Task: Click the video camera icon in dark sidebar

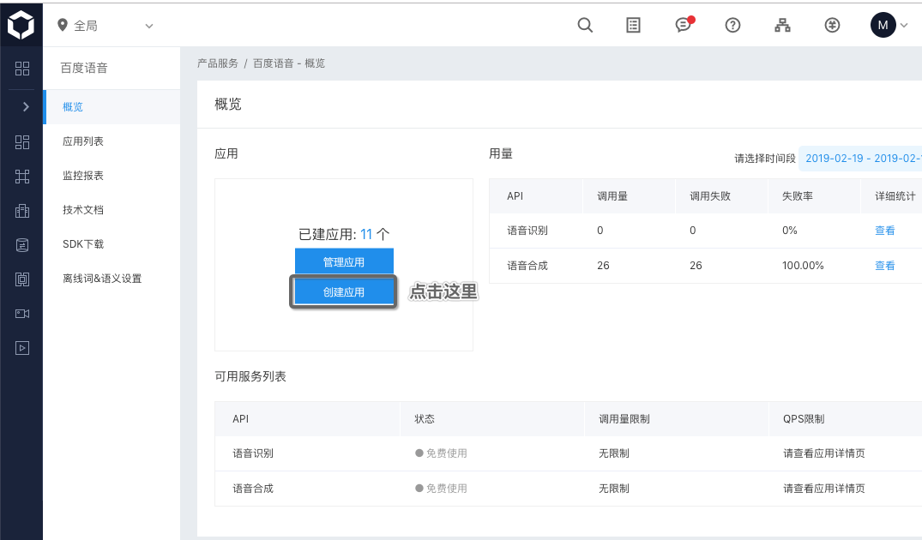Action: [21, 314]
